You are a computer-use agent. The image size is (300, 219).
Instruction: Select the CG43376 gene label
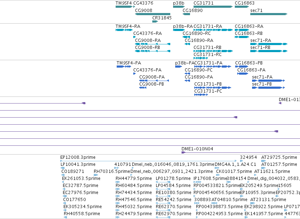click(x=143, y=3)
